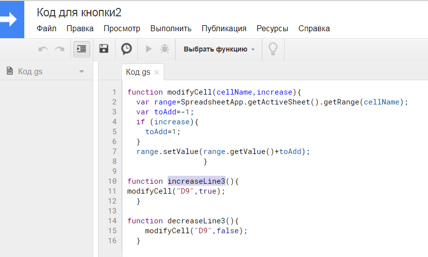The height and width of the screenshot is (257, 428).
Task: Open the Публикация menu
Action: (x=224, y=28)
